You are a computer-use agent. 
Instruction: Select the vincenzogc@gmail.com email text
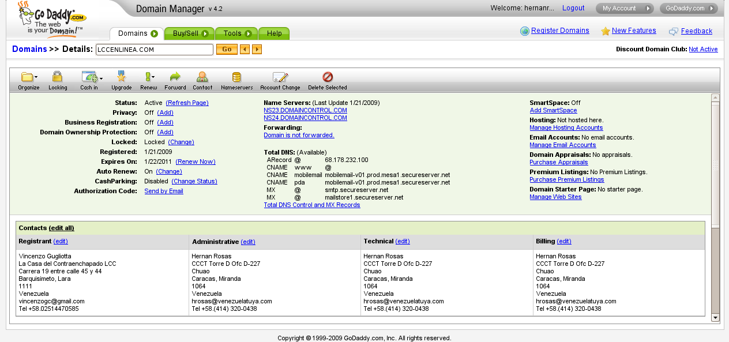click(x=52, y=301)
